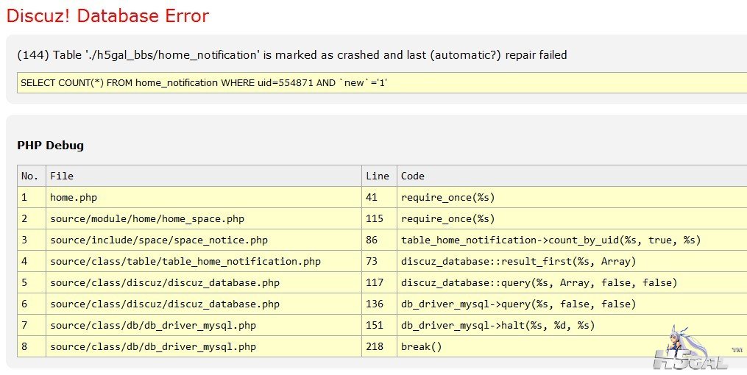747x375 pixels.
Task: Select the space_notice.php file path
Action: (x=159, y=240)
